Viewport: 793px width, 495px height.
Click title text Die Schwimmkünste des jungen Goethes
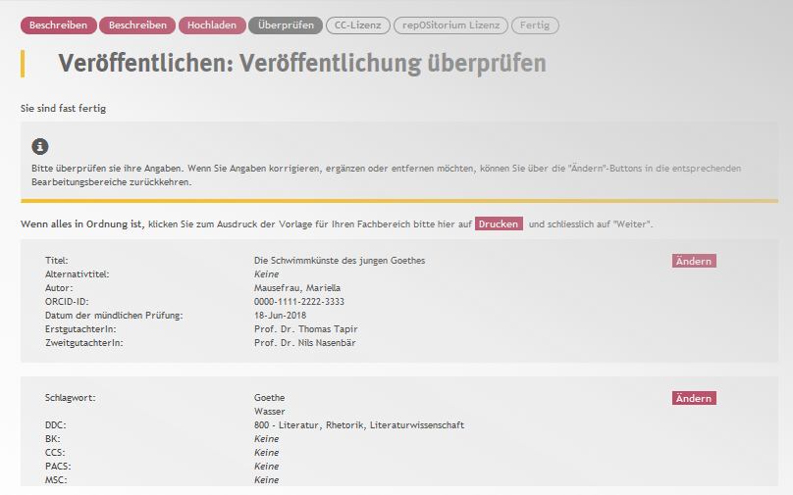pos(340,261)
